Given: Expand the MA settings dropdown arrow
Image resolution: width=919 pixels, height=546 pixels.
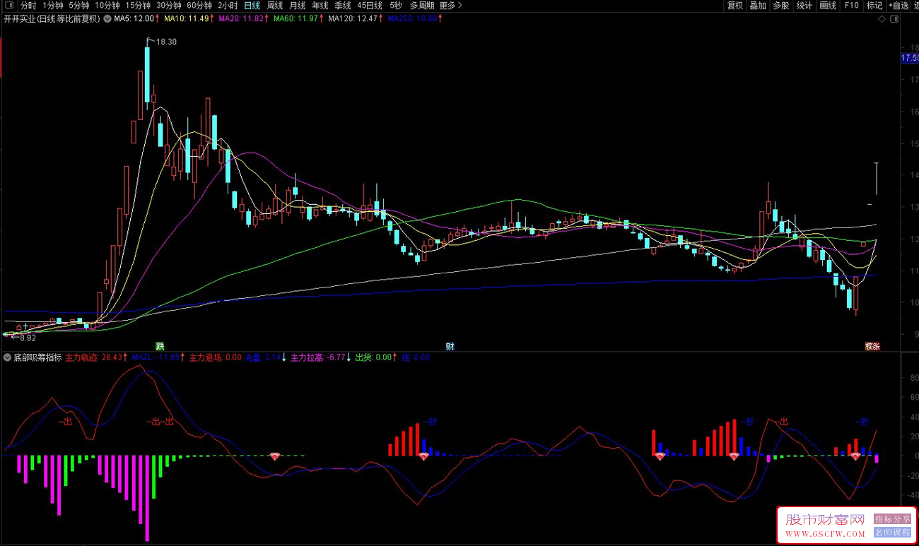Looking at the screenshot, I should click(107, 19).
